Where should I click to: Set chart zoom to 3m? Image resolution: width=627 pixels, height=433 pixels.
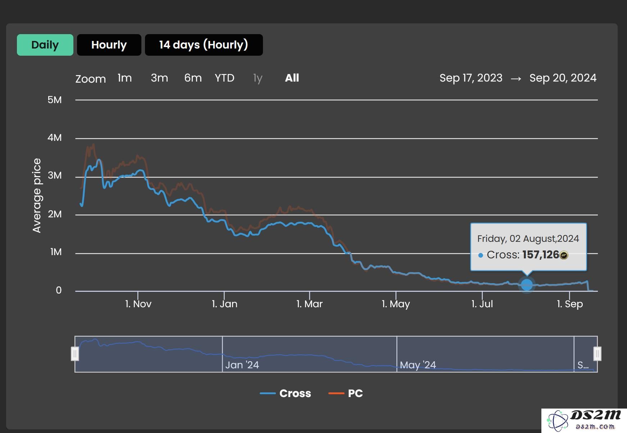(159, 78)
